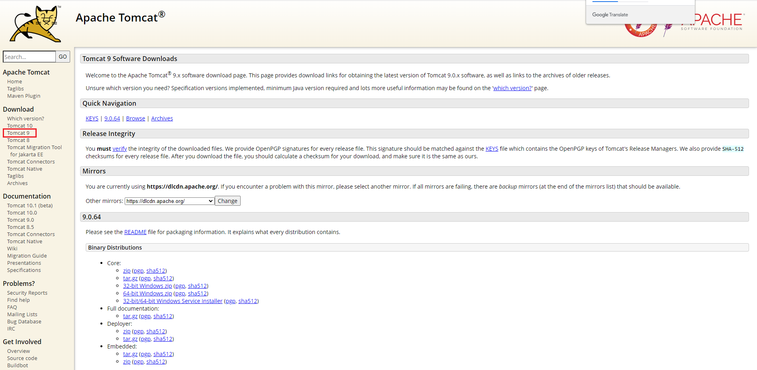This screenshot has width=757, height=370.
Task: Open the mirror selection dropdown
Action: coord(170,201)
